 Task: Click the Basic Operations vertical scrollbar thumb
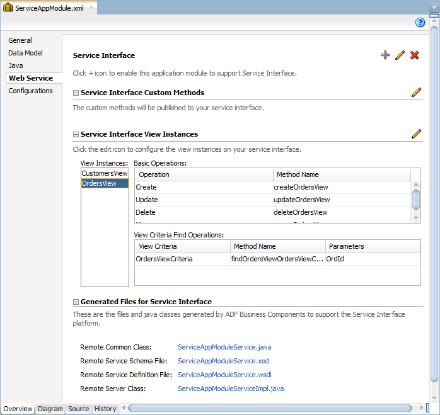tap(416, 200)
